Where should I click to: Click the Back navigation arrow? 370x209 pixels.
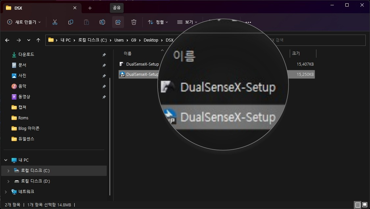[x=7, y=40]
